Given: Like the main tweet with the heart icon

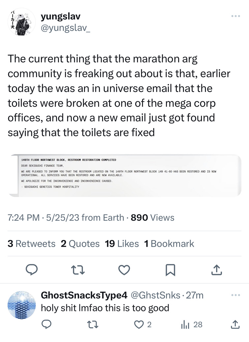Looking at the screenshot, I should pos(124,270).
